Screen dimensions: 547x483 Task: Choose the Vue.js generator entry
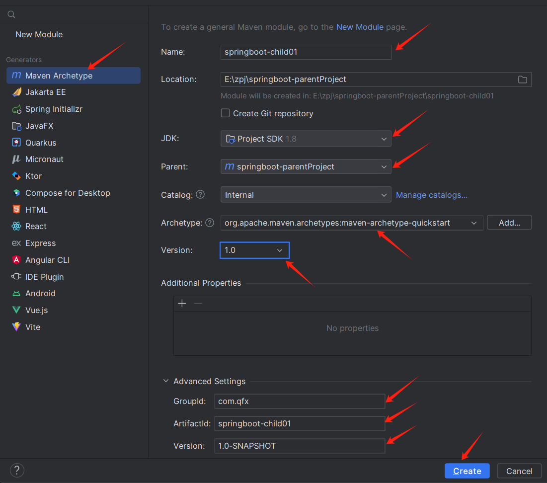(x=37, y=311)
